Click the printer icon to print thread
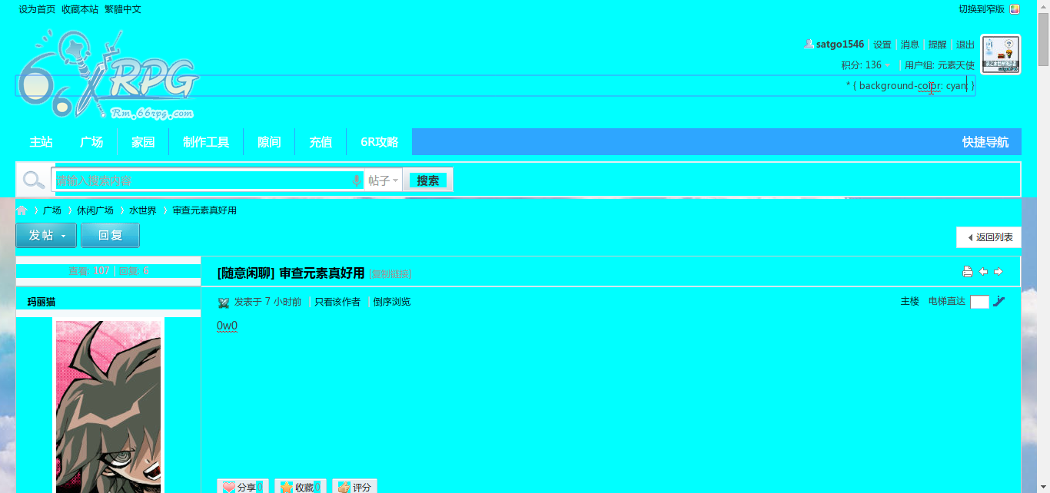This screenshot has height=493, width=1050. (968, 272)
